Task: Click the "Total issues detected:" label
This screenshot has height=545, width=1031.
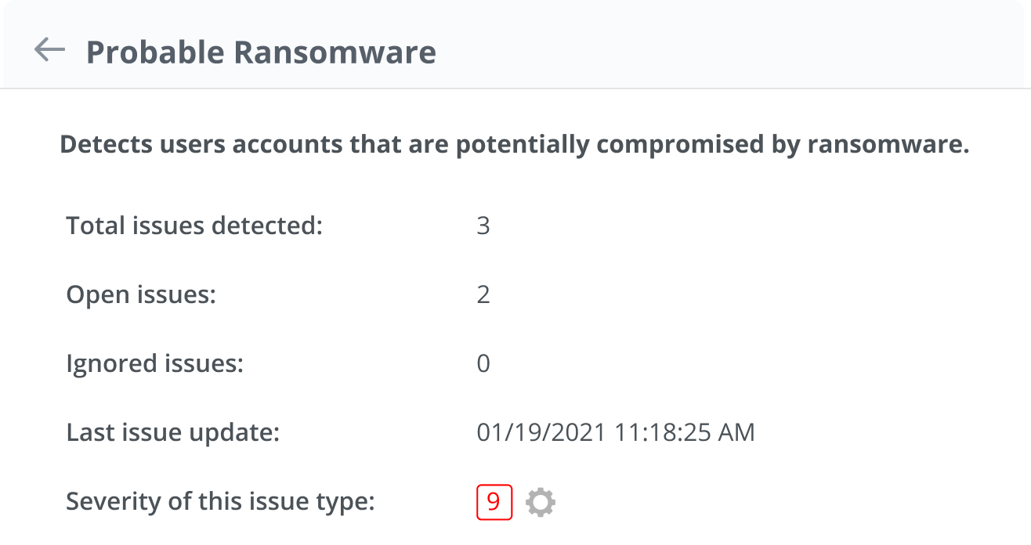Action: [x=194, y=226]
